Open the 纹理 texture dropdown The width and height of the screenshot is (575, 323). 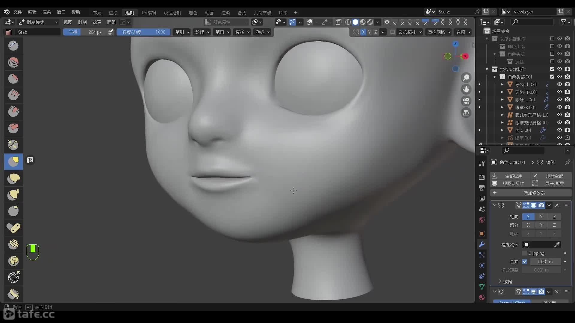point(202,32)
